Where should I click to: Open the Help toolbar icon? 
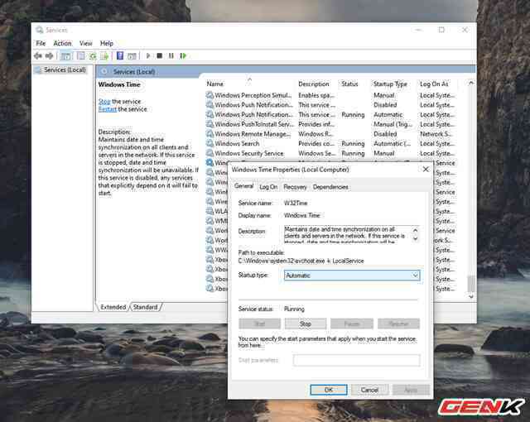click(120, 55)
